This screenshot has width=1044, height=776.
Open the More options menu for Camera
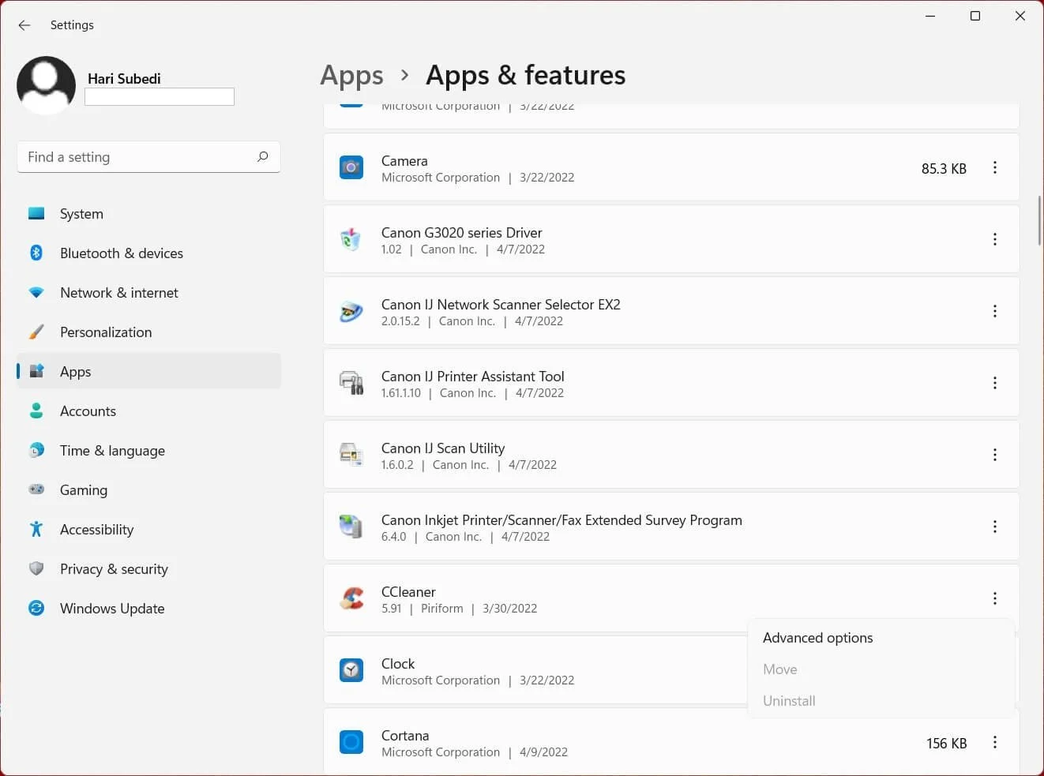coord(994,167)
